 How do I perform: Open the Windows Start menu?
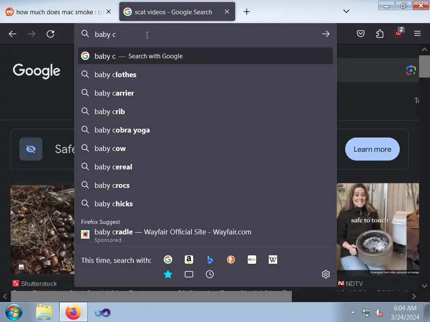tap(14, 312)
